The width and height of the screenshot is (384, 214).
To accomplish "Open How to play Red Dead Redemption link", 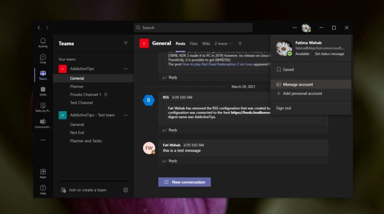I will [217, 64].
